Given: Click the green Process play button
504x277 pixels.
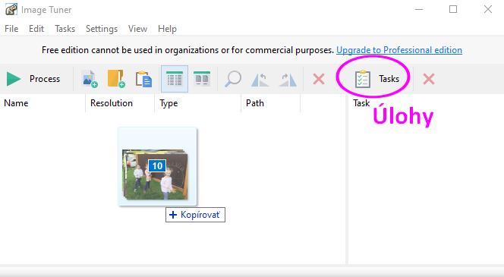Looking at the screenshot, I should pos(33,79).
